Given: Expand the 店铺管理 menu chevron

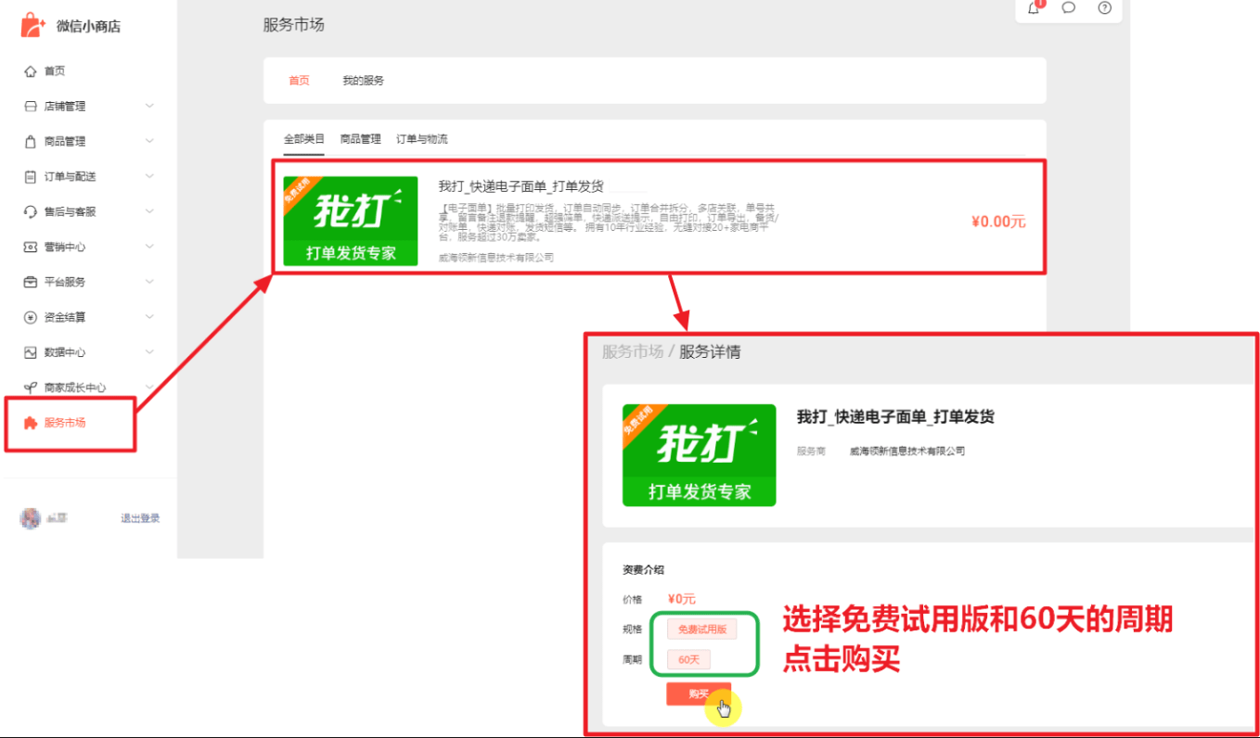Looking at the screenshot, I should pyautogui.click(x=149, y=107).
